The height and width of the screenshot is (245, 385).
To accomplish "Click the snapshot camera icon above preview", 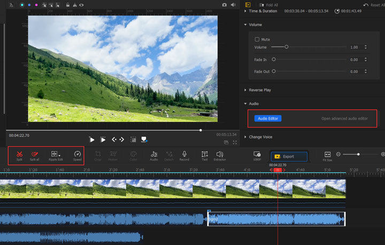I will tap(225, 5).
